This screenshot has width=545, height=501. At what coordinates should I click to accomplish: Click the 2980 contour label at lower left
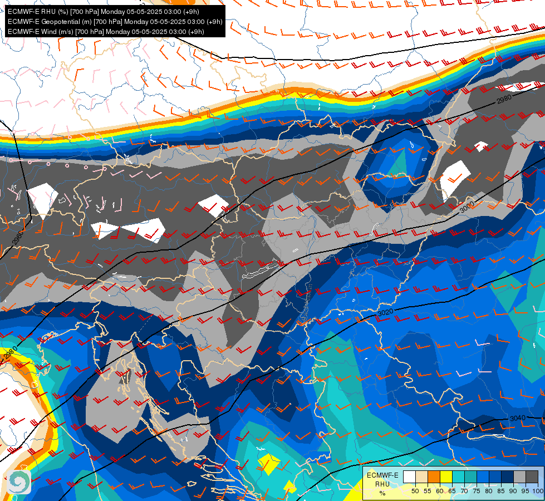click(9, 353)
